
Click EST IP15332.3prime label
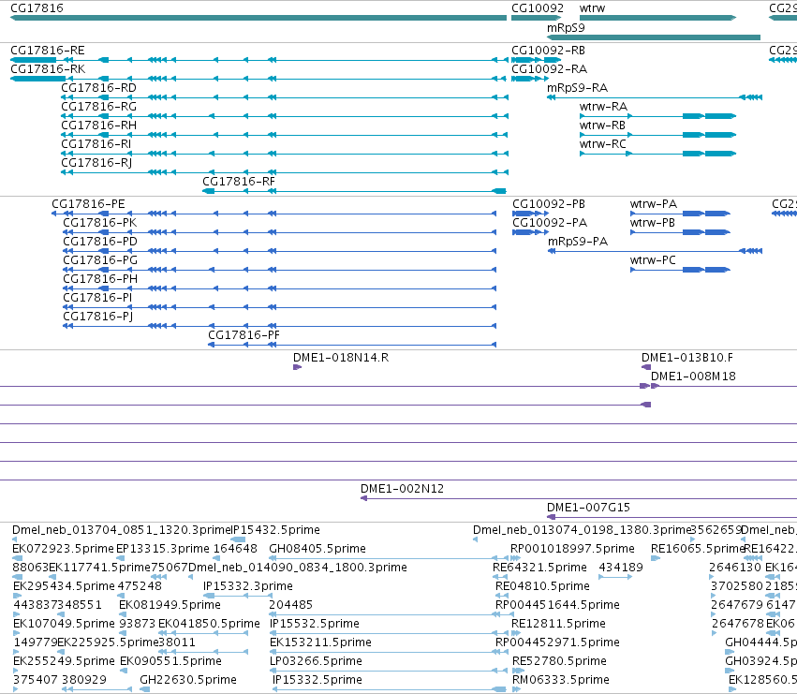[248, 586]
